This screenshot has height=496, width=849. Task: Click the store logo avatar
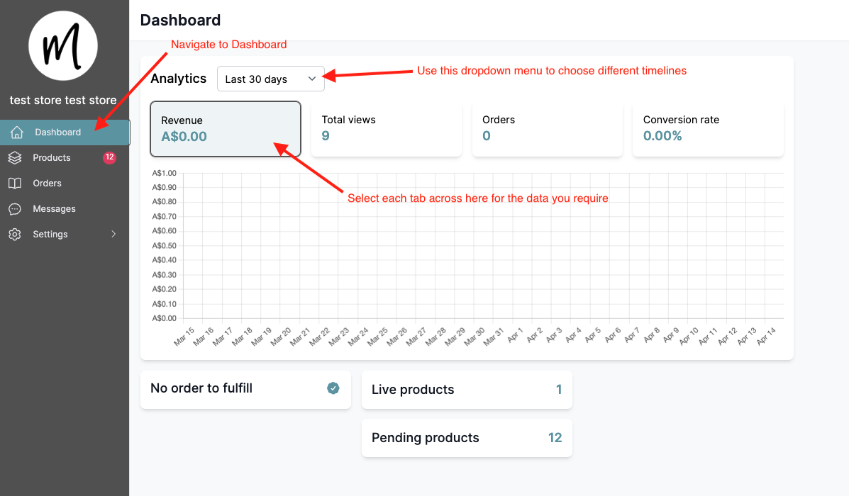(x=63, y=46)
